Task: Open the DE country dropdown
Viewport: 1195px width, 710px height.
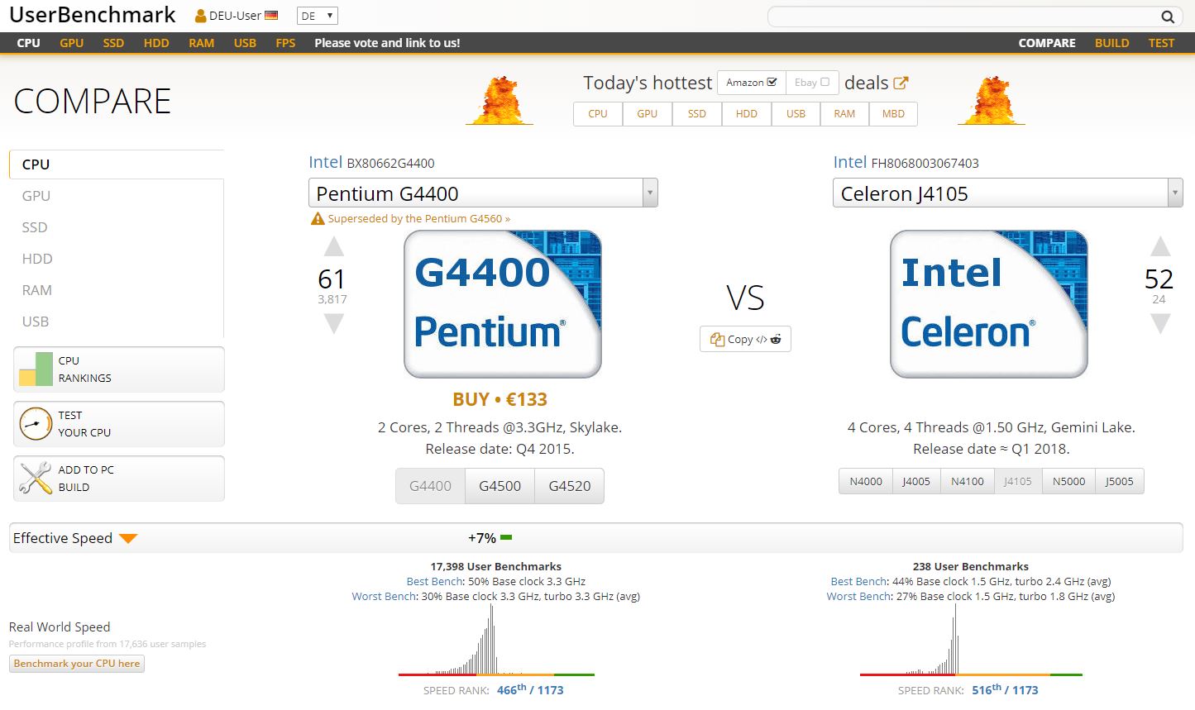Action: (318, 16)
